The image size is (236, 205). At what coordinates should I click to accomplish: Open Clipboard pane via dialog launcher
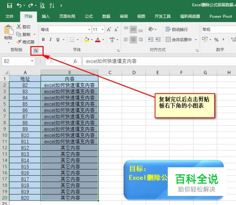(36, 51)
